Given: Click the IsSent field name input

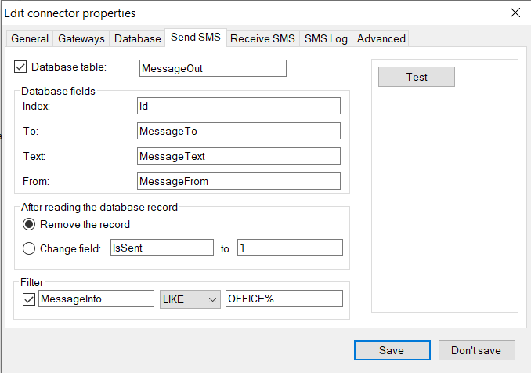Looking at the screenshot, I should tap(162, 248).
